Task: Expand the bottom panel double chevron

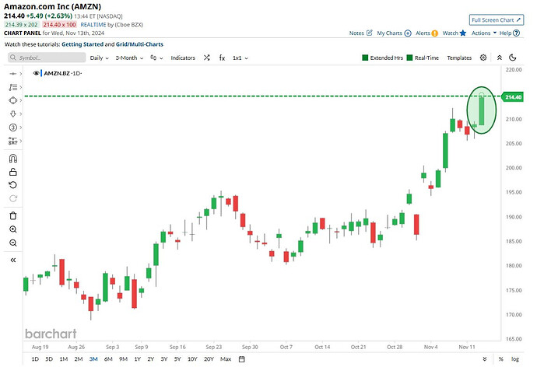Action: (484, 359)
